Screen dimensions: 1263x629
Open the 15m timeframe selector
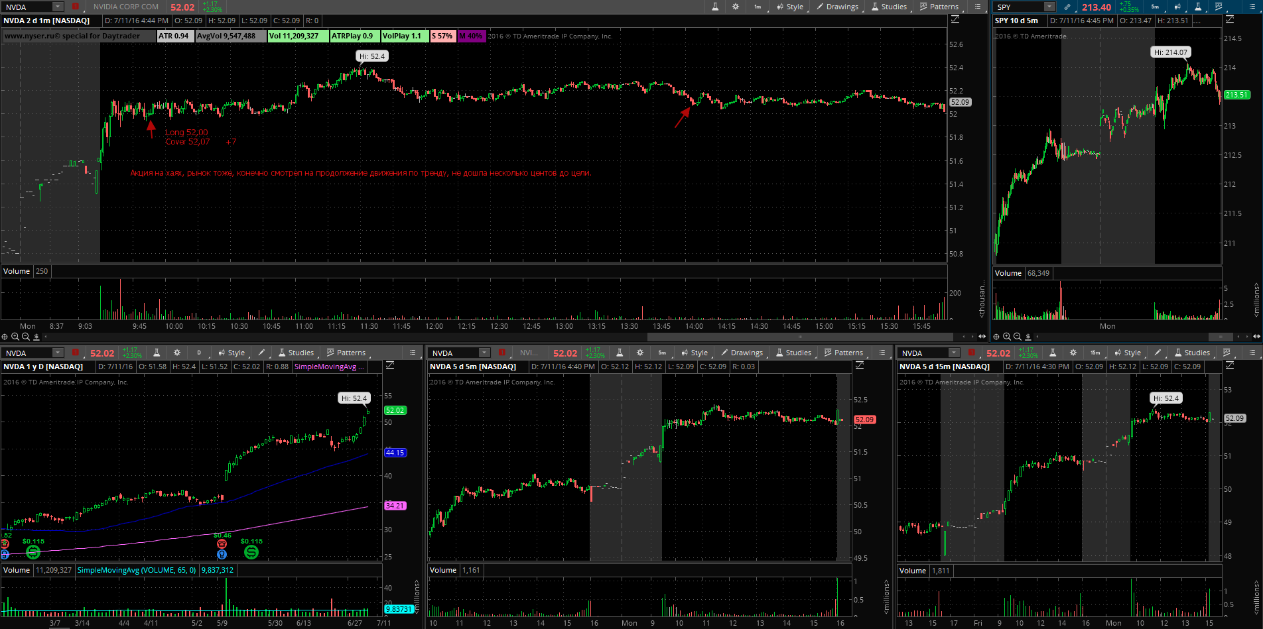pyautogui.click(x=1095, y=353)
